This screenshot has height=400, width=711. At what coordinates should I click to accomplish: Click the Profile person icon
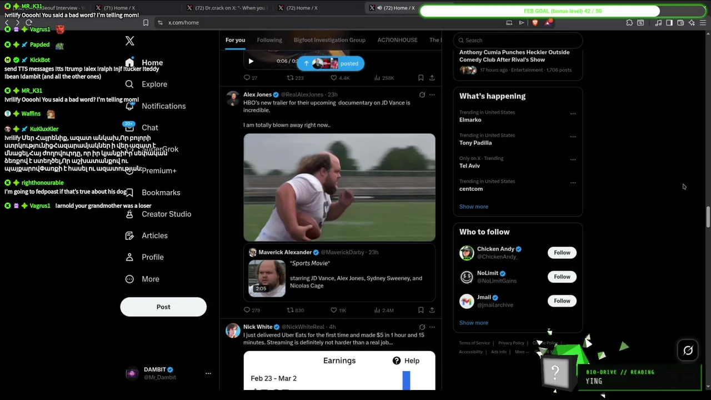[129, 257]
